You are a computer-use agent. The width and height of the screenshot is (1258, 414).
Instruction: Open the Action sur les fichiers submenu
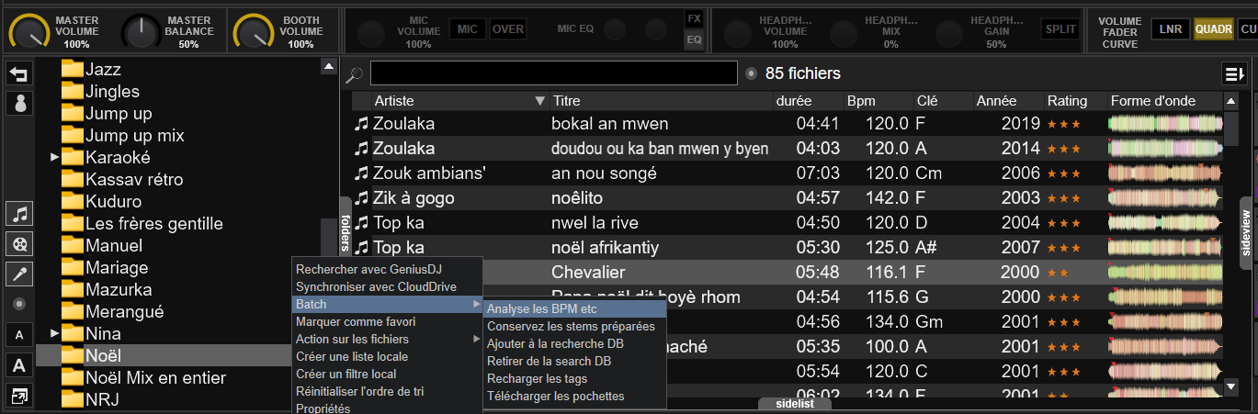point(387,339)
